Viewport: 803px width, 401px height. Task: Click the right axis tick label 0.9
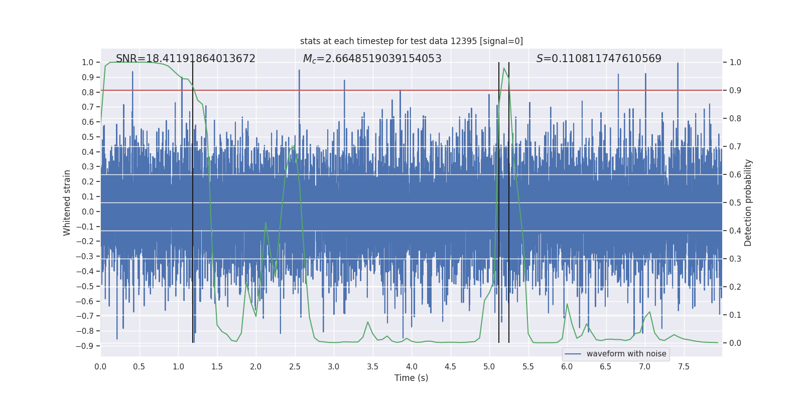[x=735, y=91]
